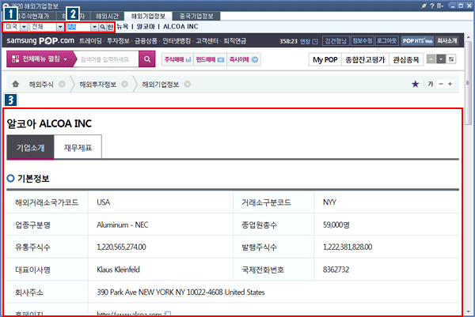The width and height of the screenshot is (475, 317).
Task: Open 관심종목 watchlist
Action: 405,59
